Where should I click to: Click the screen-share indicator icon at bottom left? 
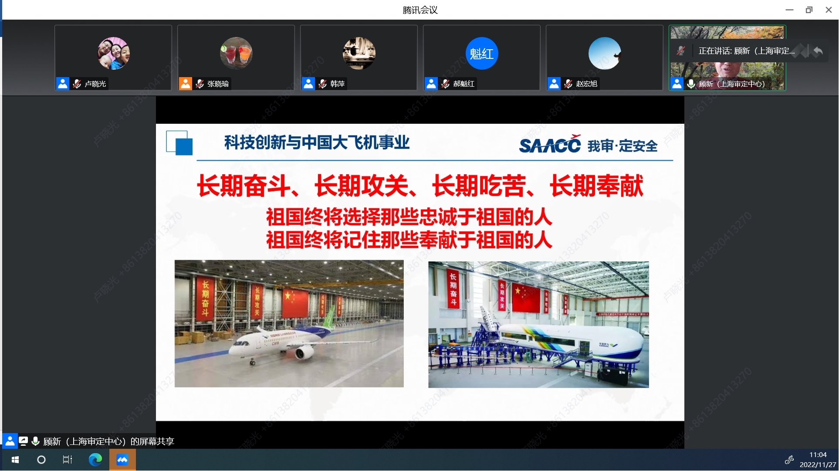click(x=24, y=441)
